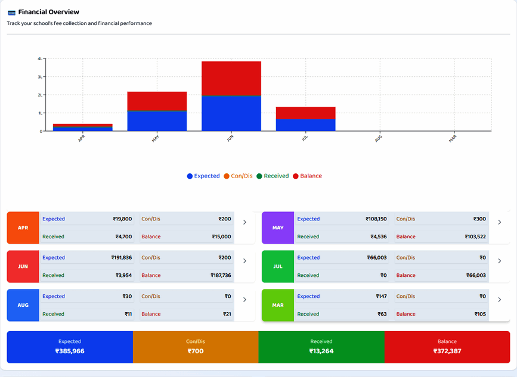Click the light green MAR month badge

278,305
